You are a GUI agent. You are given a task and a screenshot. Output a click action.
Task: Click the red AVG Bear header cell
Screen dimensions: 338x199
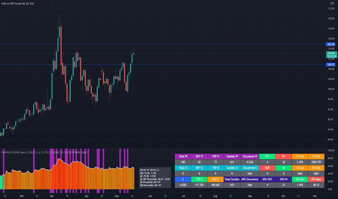click(316, 179)
